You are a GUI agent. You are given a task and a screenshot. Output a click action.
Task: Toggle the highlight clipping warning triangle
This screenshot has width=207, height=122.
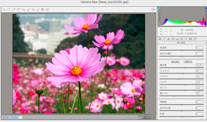tap(206, 8)
